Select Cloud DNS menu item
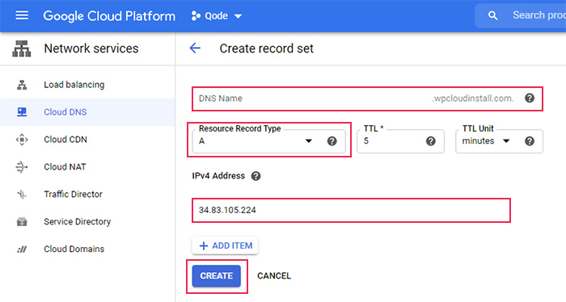The width and height of the screenshot is (566, 302). [87, 112]
